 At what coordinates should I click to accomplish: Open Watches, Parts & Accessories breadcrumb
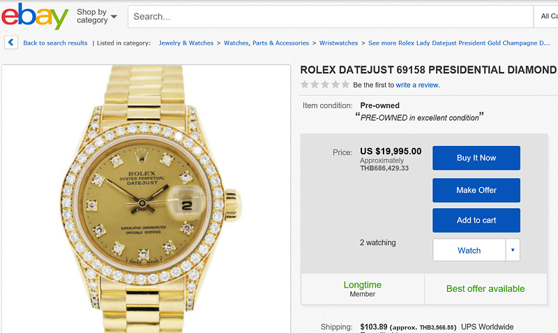click(266, 43)
